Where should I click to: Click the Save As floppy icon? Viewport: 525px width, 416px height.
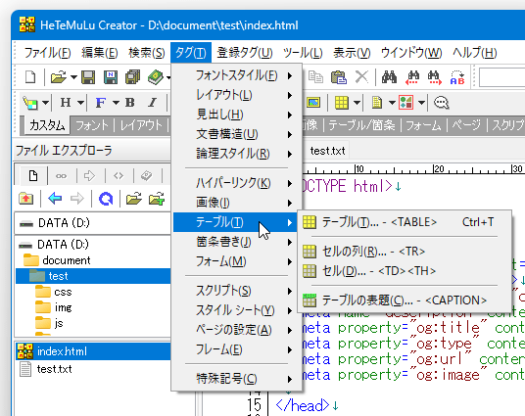click(111, 77)
